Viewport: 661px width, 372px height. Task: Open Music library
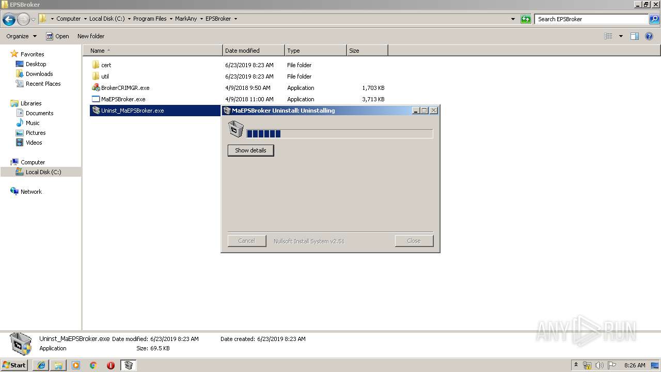33,123
